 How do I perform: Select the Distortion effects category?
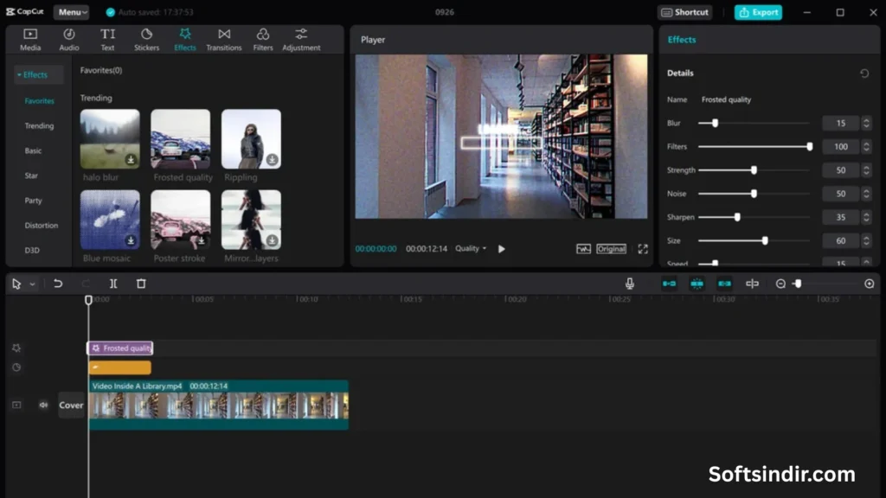42,226
